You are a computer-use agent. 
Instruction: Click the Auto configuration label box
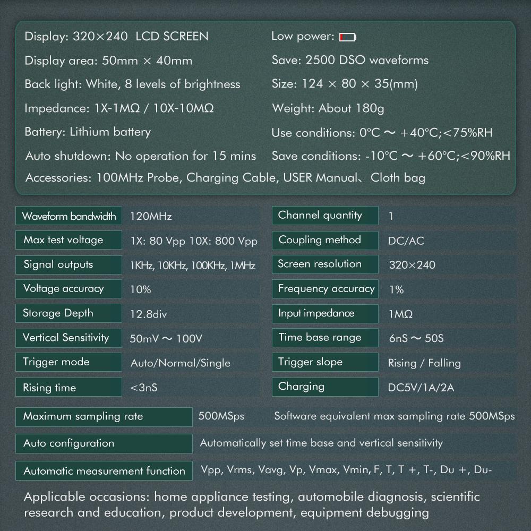[104, 443]
